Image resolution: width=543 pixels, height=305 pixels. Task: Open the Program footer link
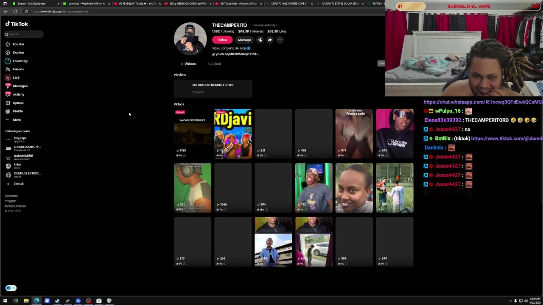tap(11, 201)
